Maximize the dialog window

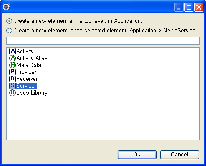(189, 7)
